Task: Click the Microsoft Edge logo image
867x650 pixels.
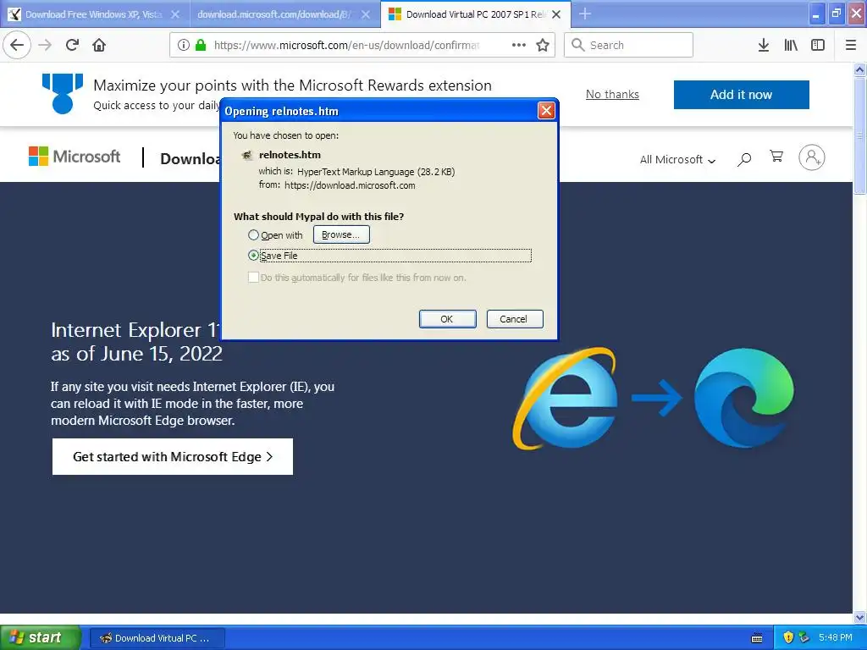Action: pos(744,398)
